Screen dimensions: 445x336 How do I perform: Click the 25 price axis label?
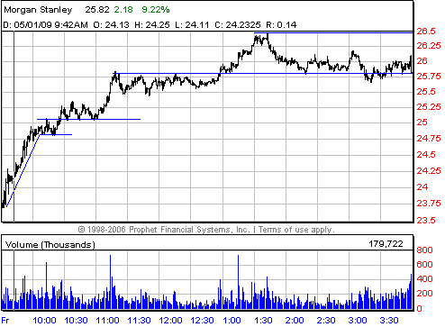422,123
